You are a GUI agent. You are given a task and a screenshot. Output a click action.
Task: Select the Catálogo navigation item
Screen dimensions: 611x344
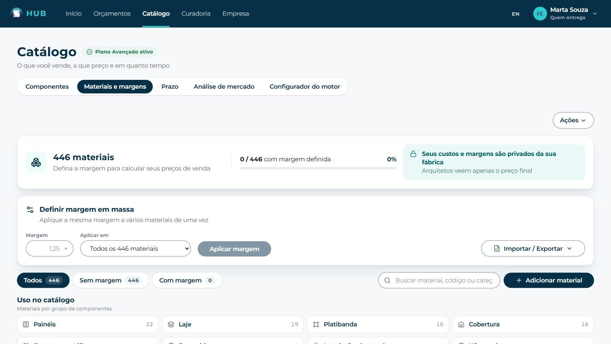pos(156,13)
